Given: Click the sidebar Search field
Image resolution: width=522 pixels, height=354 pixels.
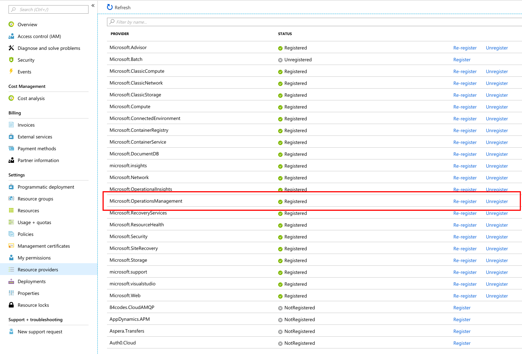Looking at the screenshot, I should (48, 9).
